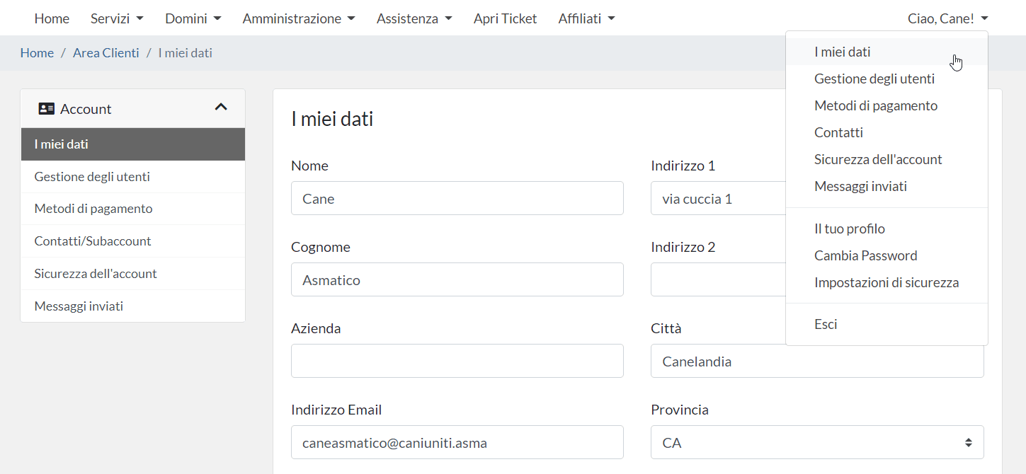Select Metodi di pagamento in sidebar

[x=93, y=209]
